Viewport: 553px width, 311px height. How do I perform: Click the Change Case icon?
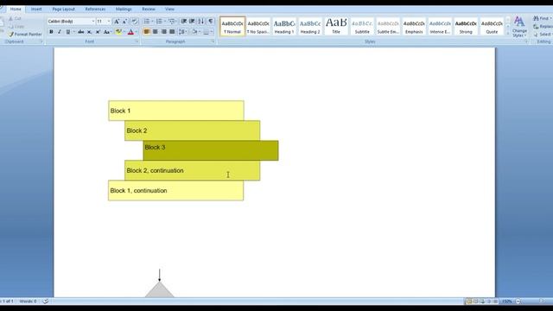(107, 32)
